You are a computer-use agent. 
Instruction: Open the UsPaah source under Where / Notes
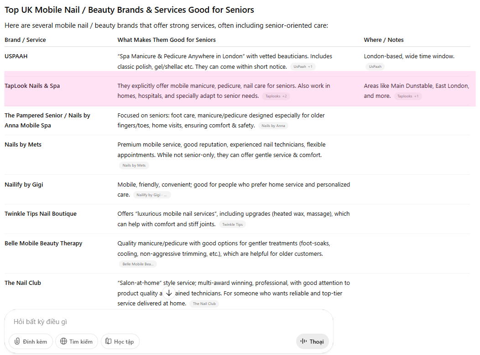375,66
